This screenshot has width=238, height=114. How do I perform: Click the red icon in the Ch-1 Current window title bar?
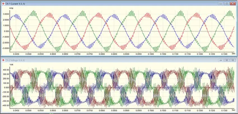coord(3,4)
